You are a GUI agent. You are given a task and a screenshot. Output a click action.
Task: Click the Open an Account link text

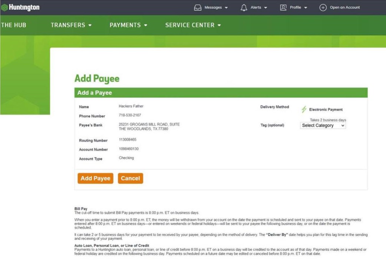[345, 7]
